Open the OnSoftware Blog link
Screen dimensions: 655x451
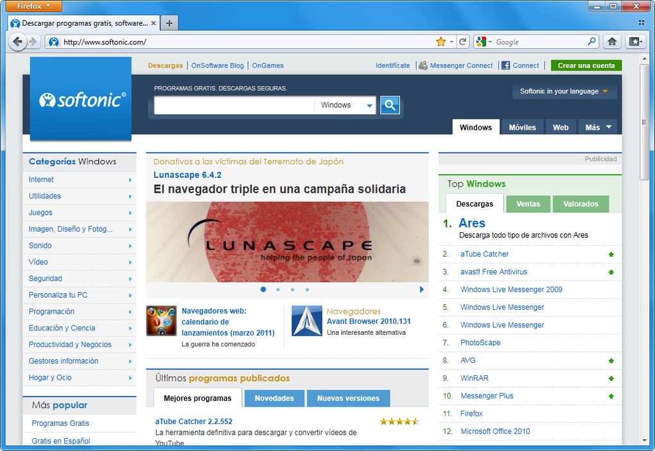217,65
